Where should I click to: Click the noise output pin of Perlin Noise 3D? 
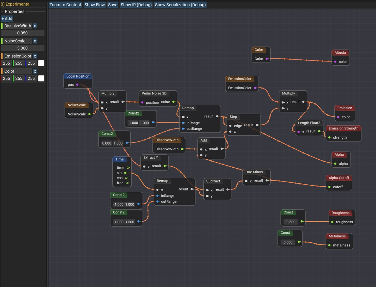pyautogui.click(x=174, y=102)
